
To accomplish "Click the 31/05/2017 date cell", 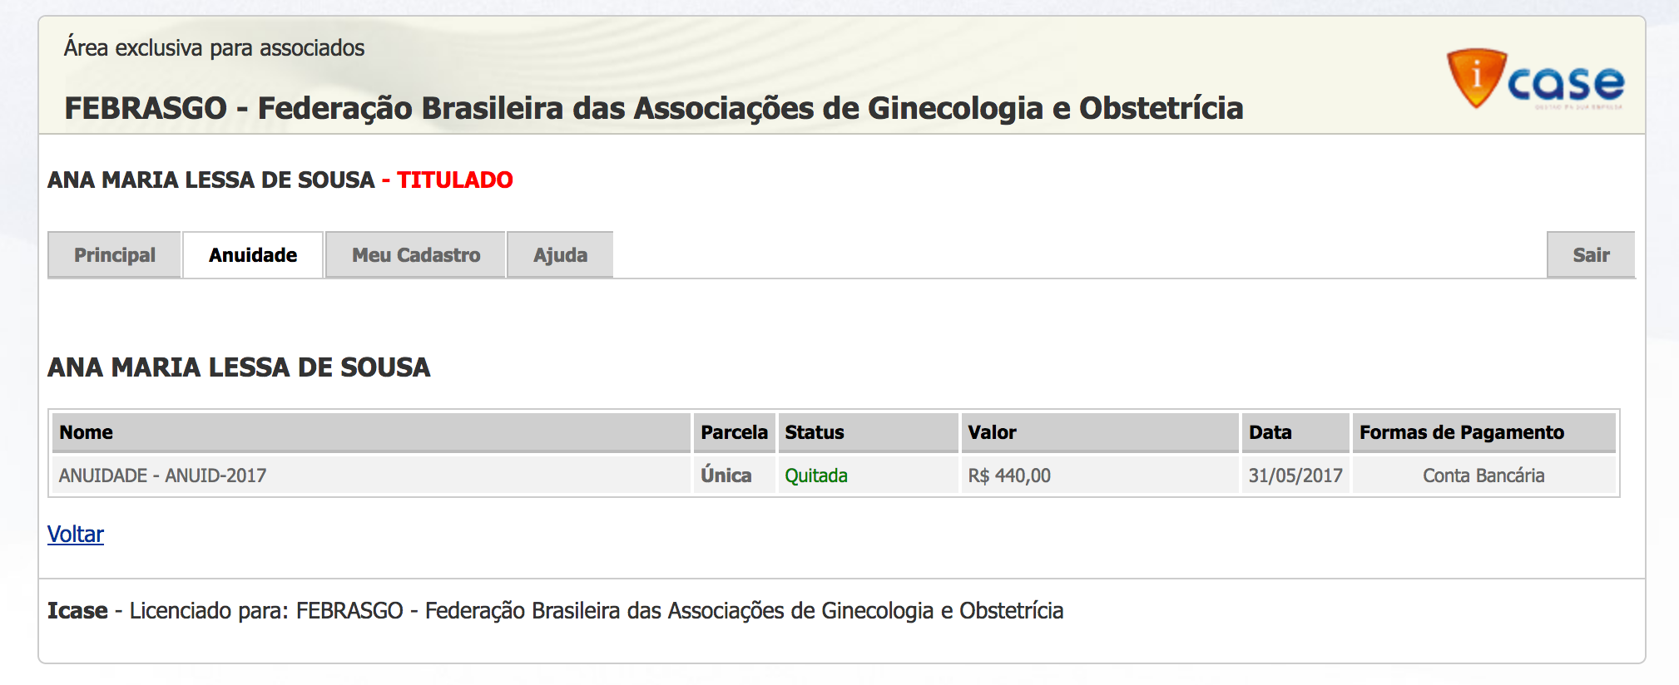I will [x=1295, y=476].
